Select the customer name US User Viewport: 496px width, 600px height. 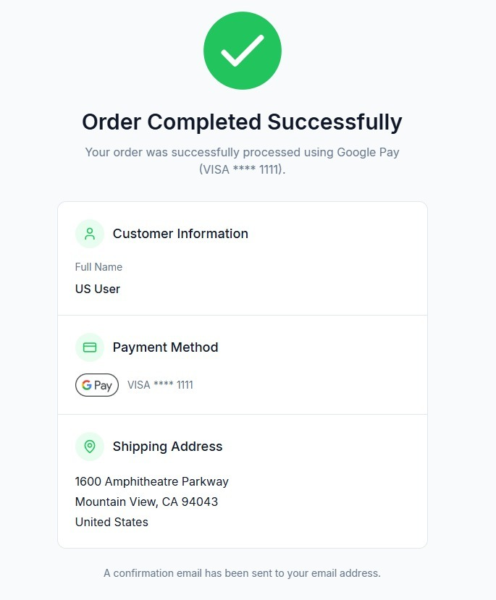tap(98, 289)
